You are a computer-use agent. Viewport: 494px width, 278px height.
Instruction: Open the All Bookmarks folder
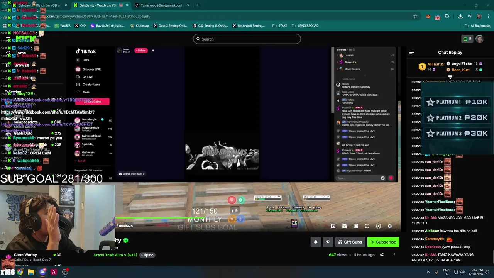click(x=477, y=26)
